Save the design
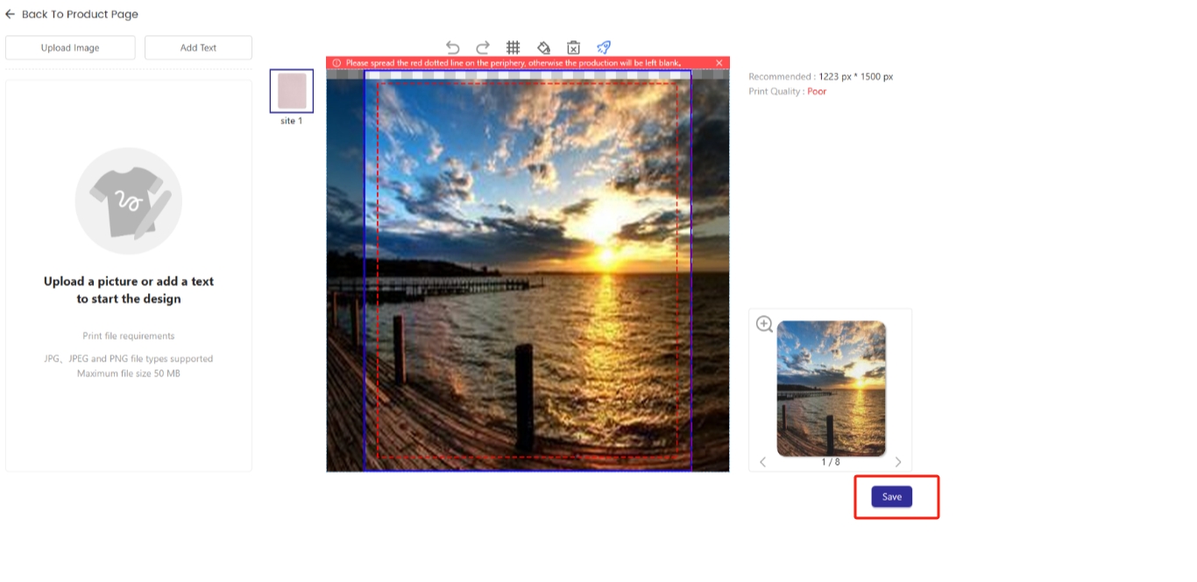 tap(892, 496)
